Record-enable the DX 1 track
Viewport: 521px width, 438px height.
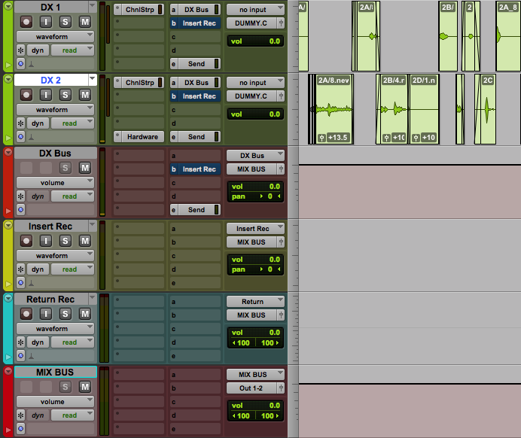click(26, 22)
